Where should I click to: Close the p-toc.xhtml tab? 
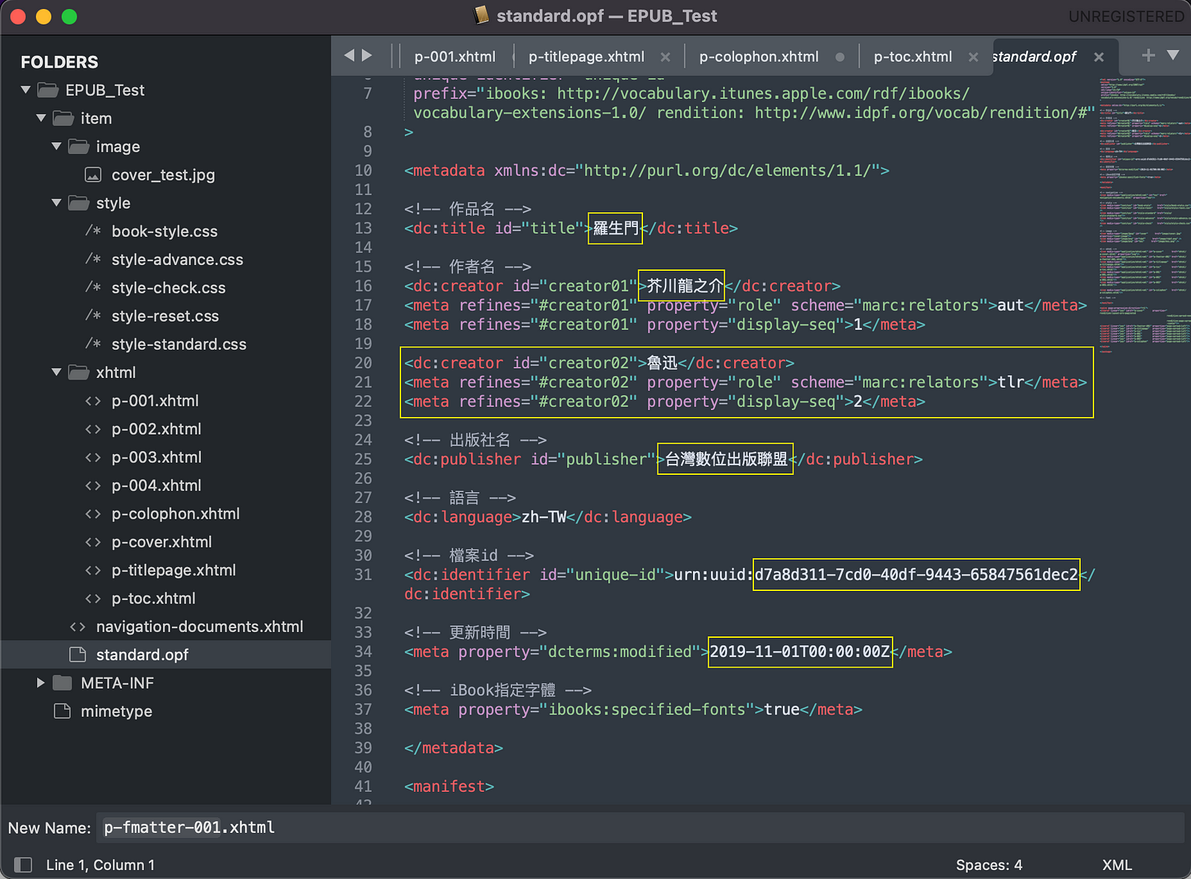(973, 57)
